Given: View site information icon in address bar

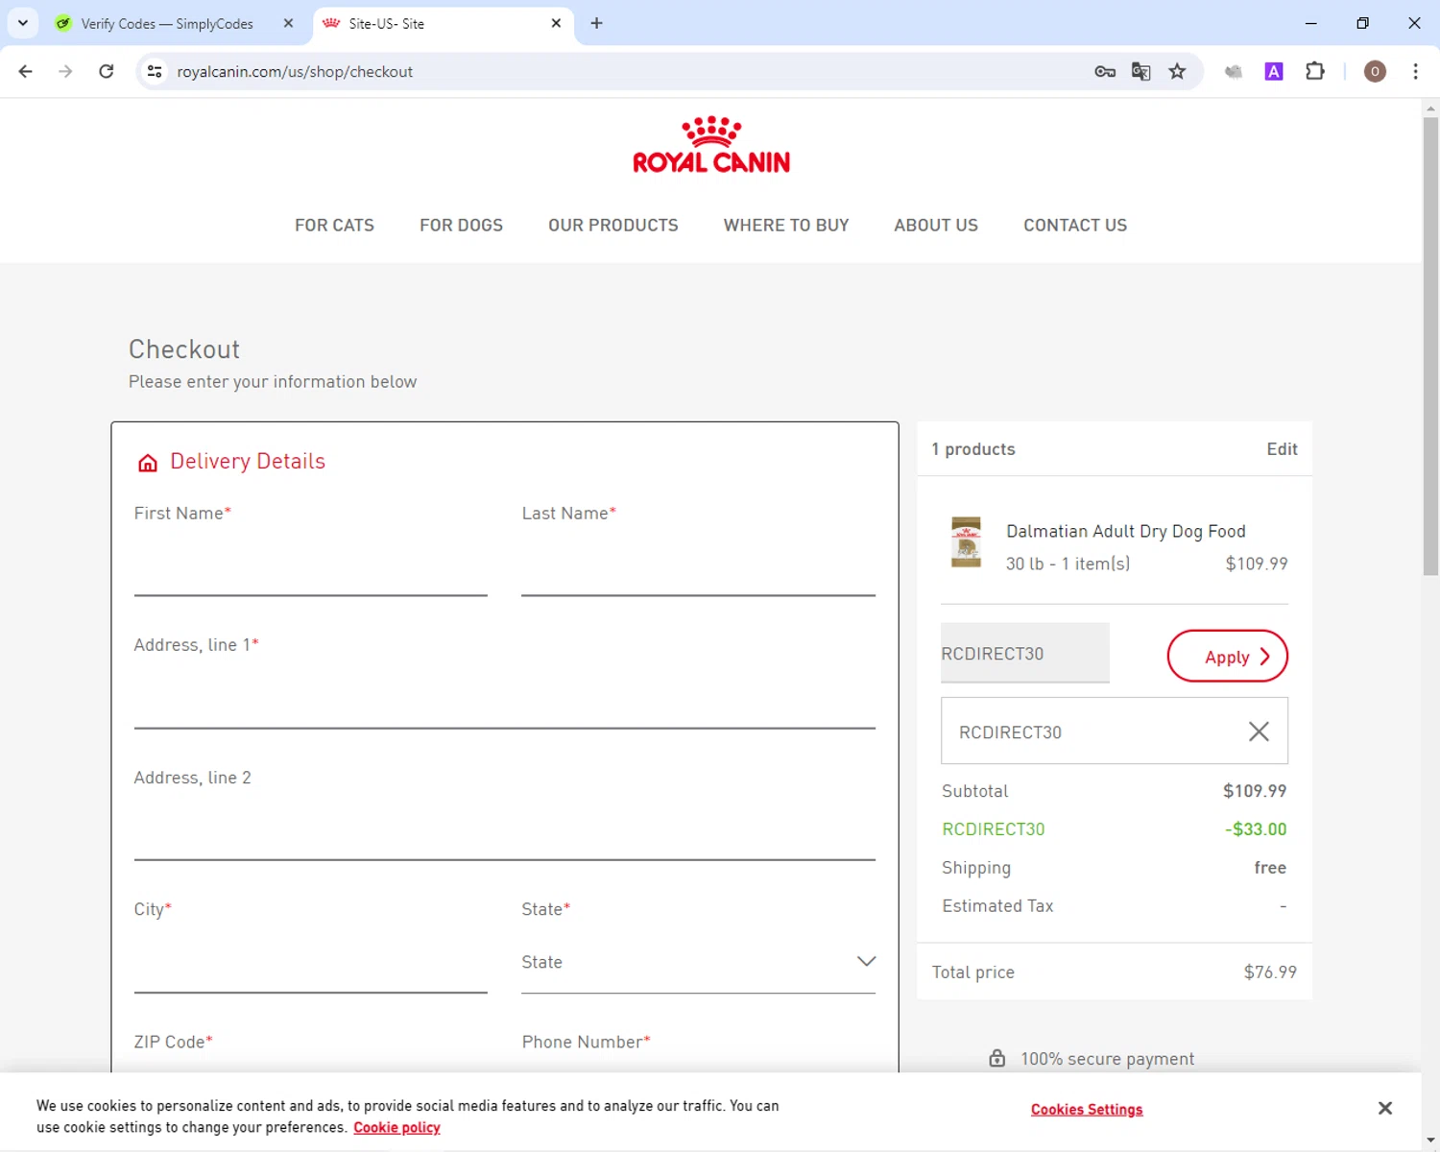Looking at the screenshot, I should 155,71.
